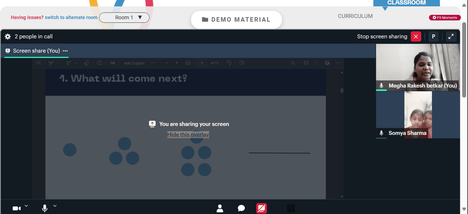Image resolution: width=468 pixels, height=214 pixels.
Task: Open the Room 1 dropdown
Action: [124, 18]
